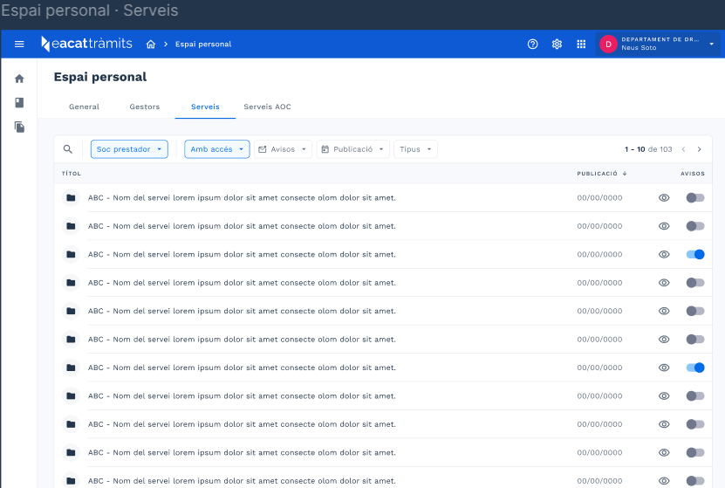Switch to the Gestors tab
Screen dimensions: 725x488
[x=145, y=107]
